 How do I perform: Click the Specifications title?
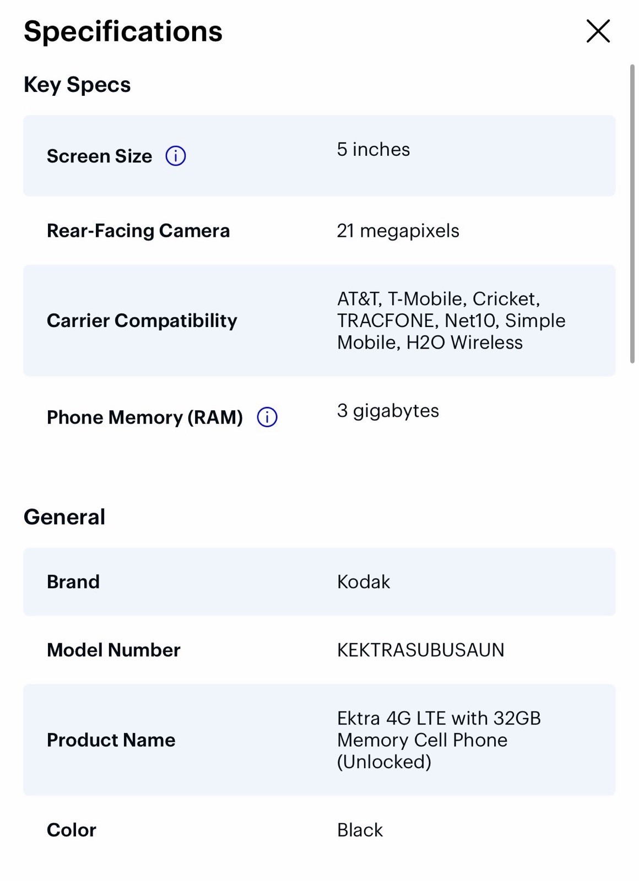pyautogui.click(x=123, y=31)
